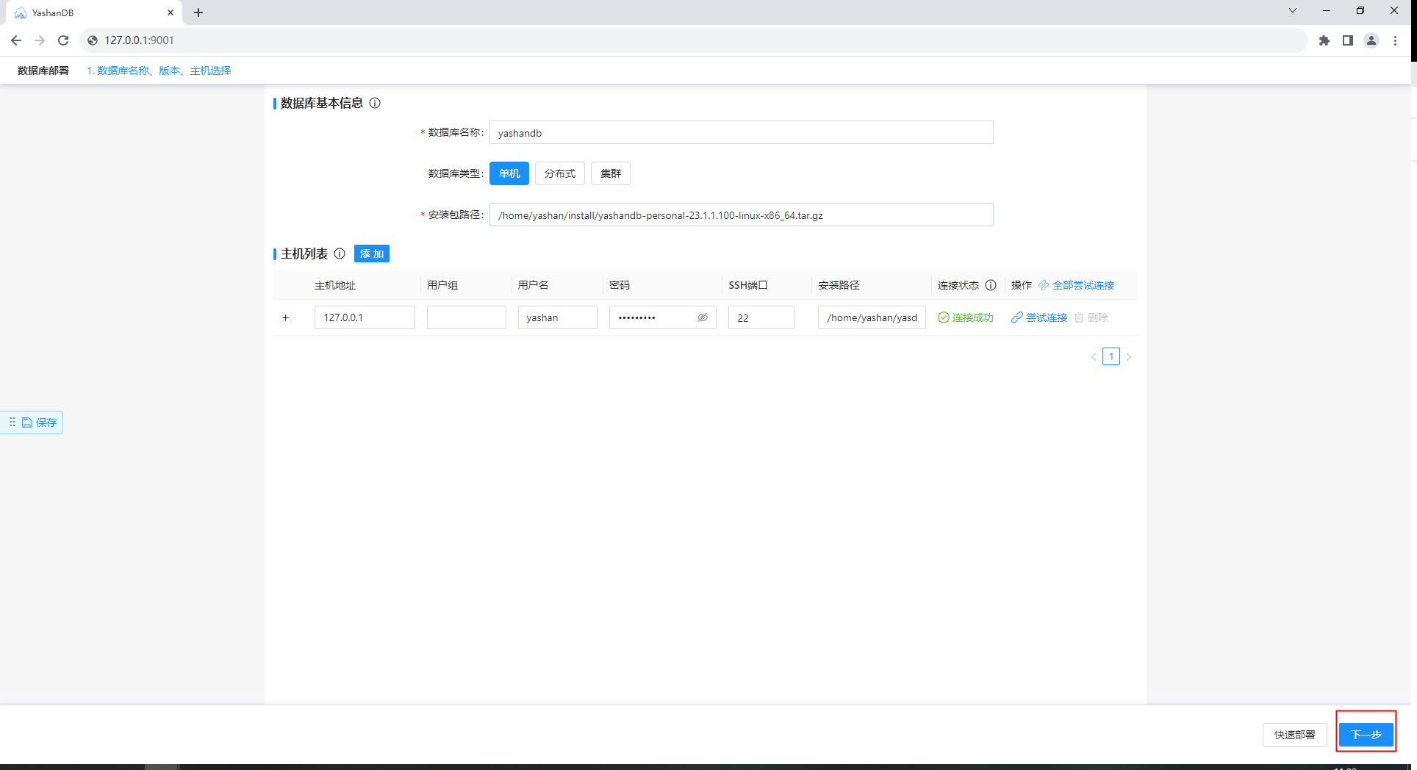Select 分布式 database type
This screenshot has width=1417, height=770.
tap(560, 173)
